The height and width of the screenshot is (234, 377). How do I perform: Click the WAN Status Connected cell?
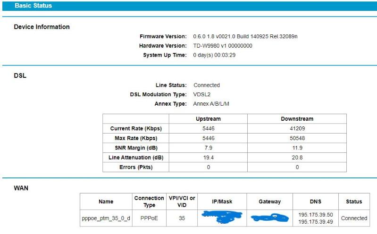click(354, 218)
